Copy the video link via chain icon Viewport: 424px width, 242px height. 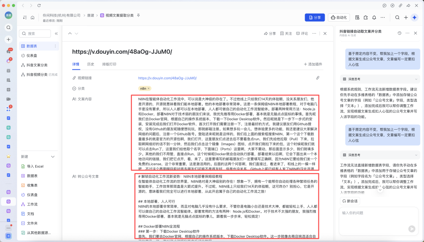tap(318, 78)
